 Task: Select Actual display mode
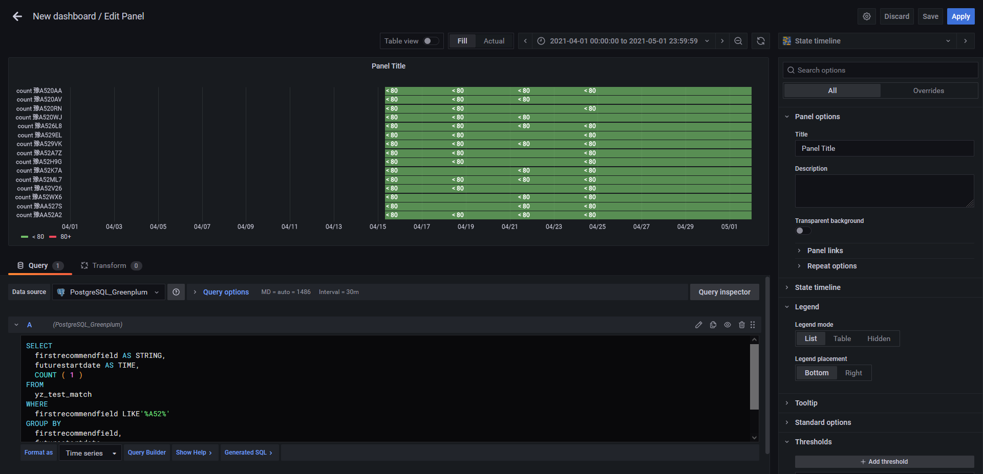click(494, 41)
